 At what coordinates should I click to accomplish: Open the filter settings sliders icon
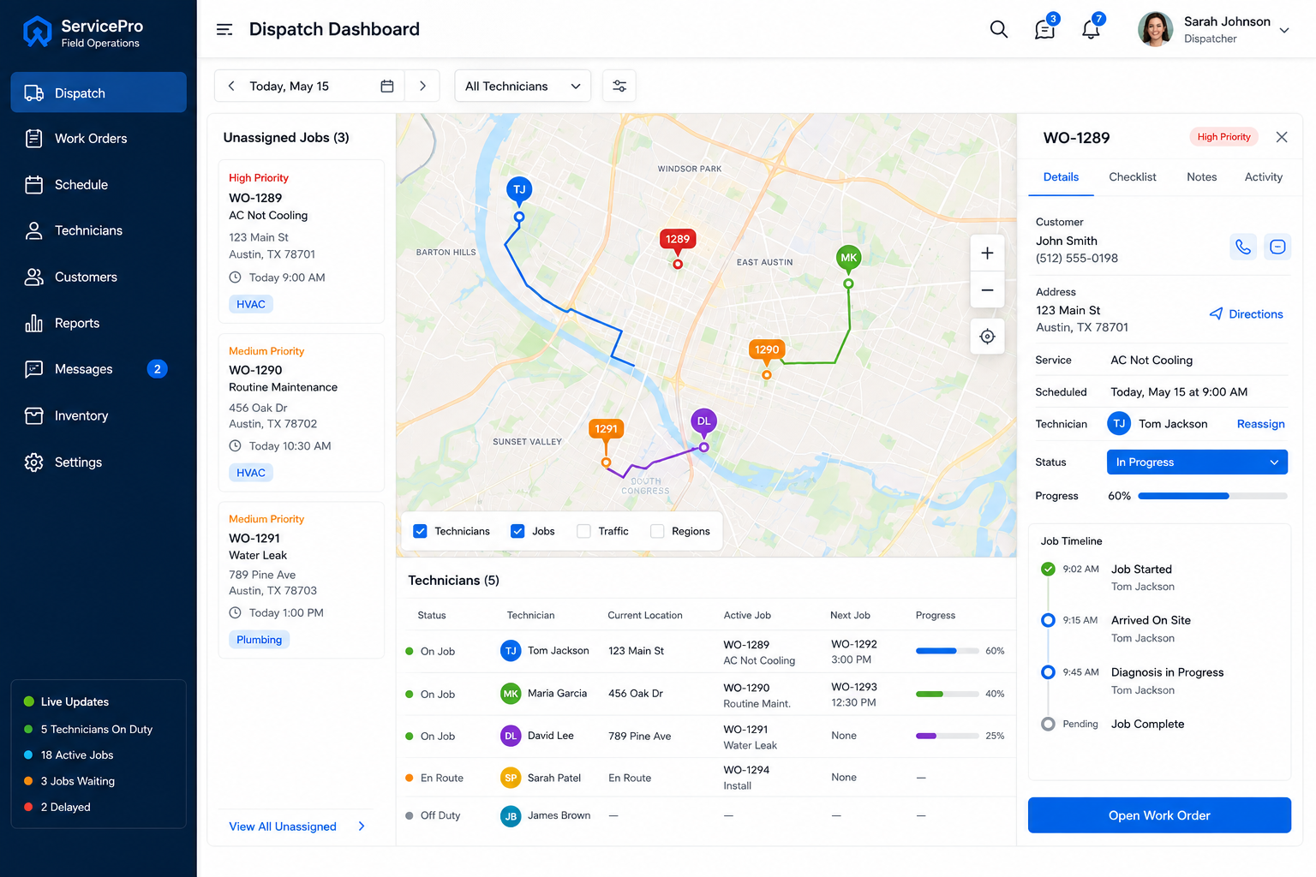tap(619, 86)
